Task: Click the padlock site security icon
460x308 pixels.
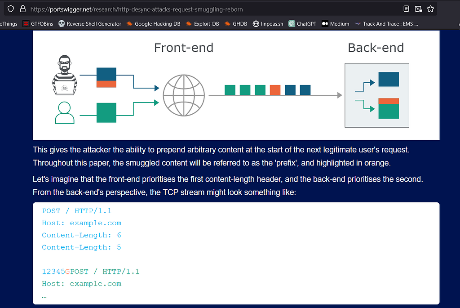Action: click(22, 9)
